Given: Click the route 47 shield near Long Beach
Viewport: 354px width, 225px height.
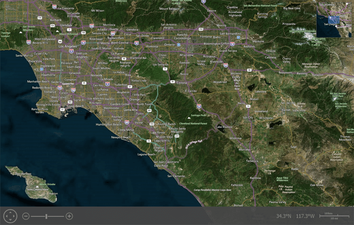Looking at the screenshot, I should (x=62, y=110).
